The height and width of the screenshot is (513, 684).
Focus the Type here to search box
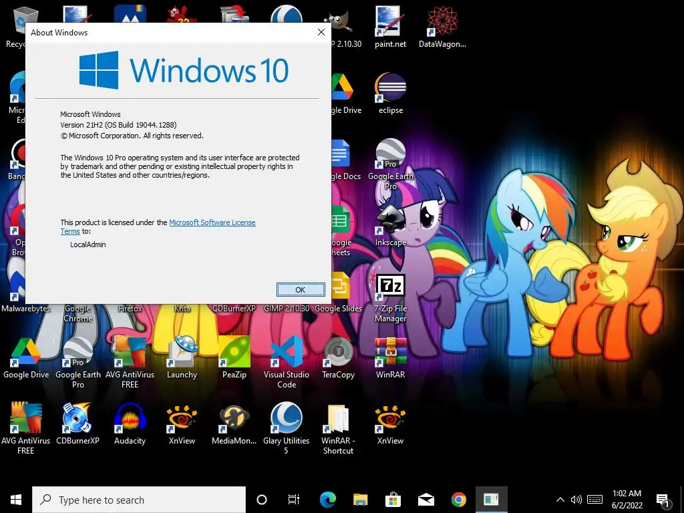[139, 500]
